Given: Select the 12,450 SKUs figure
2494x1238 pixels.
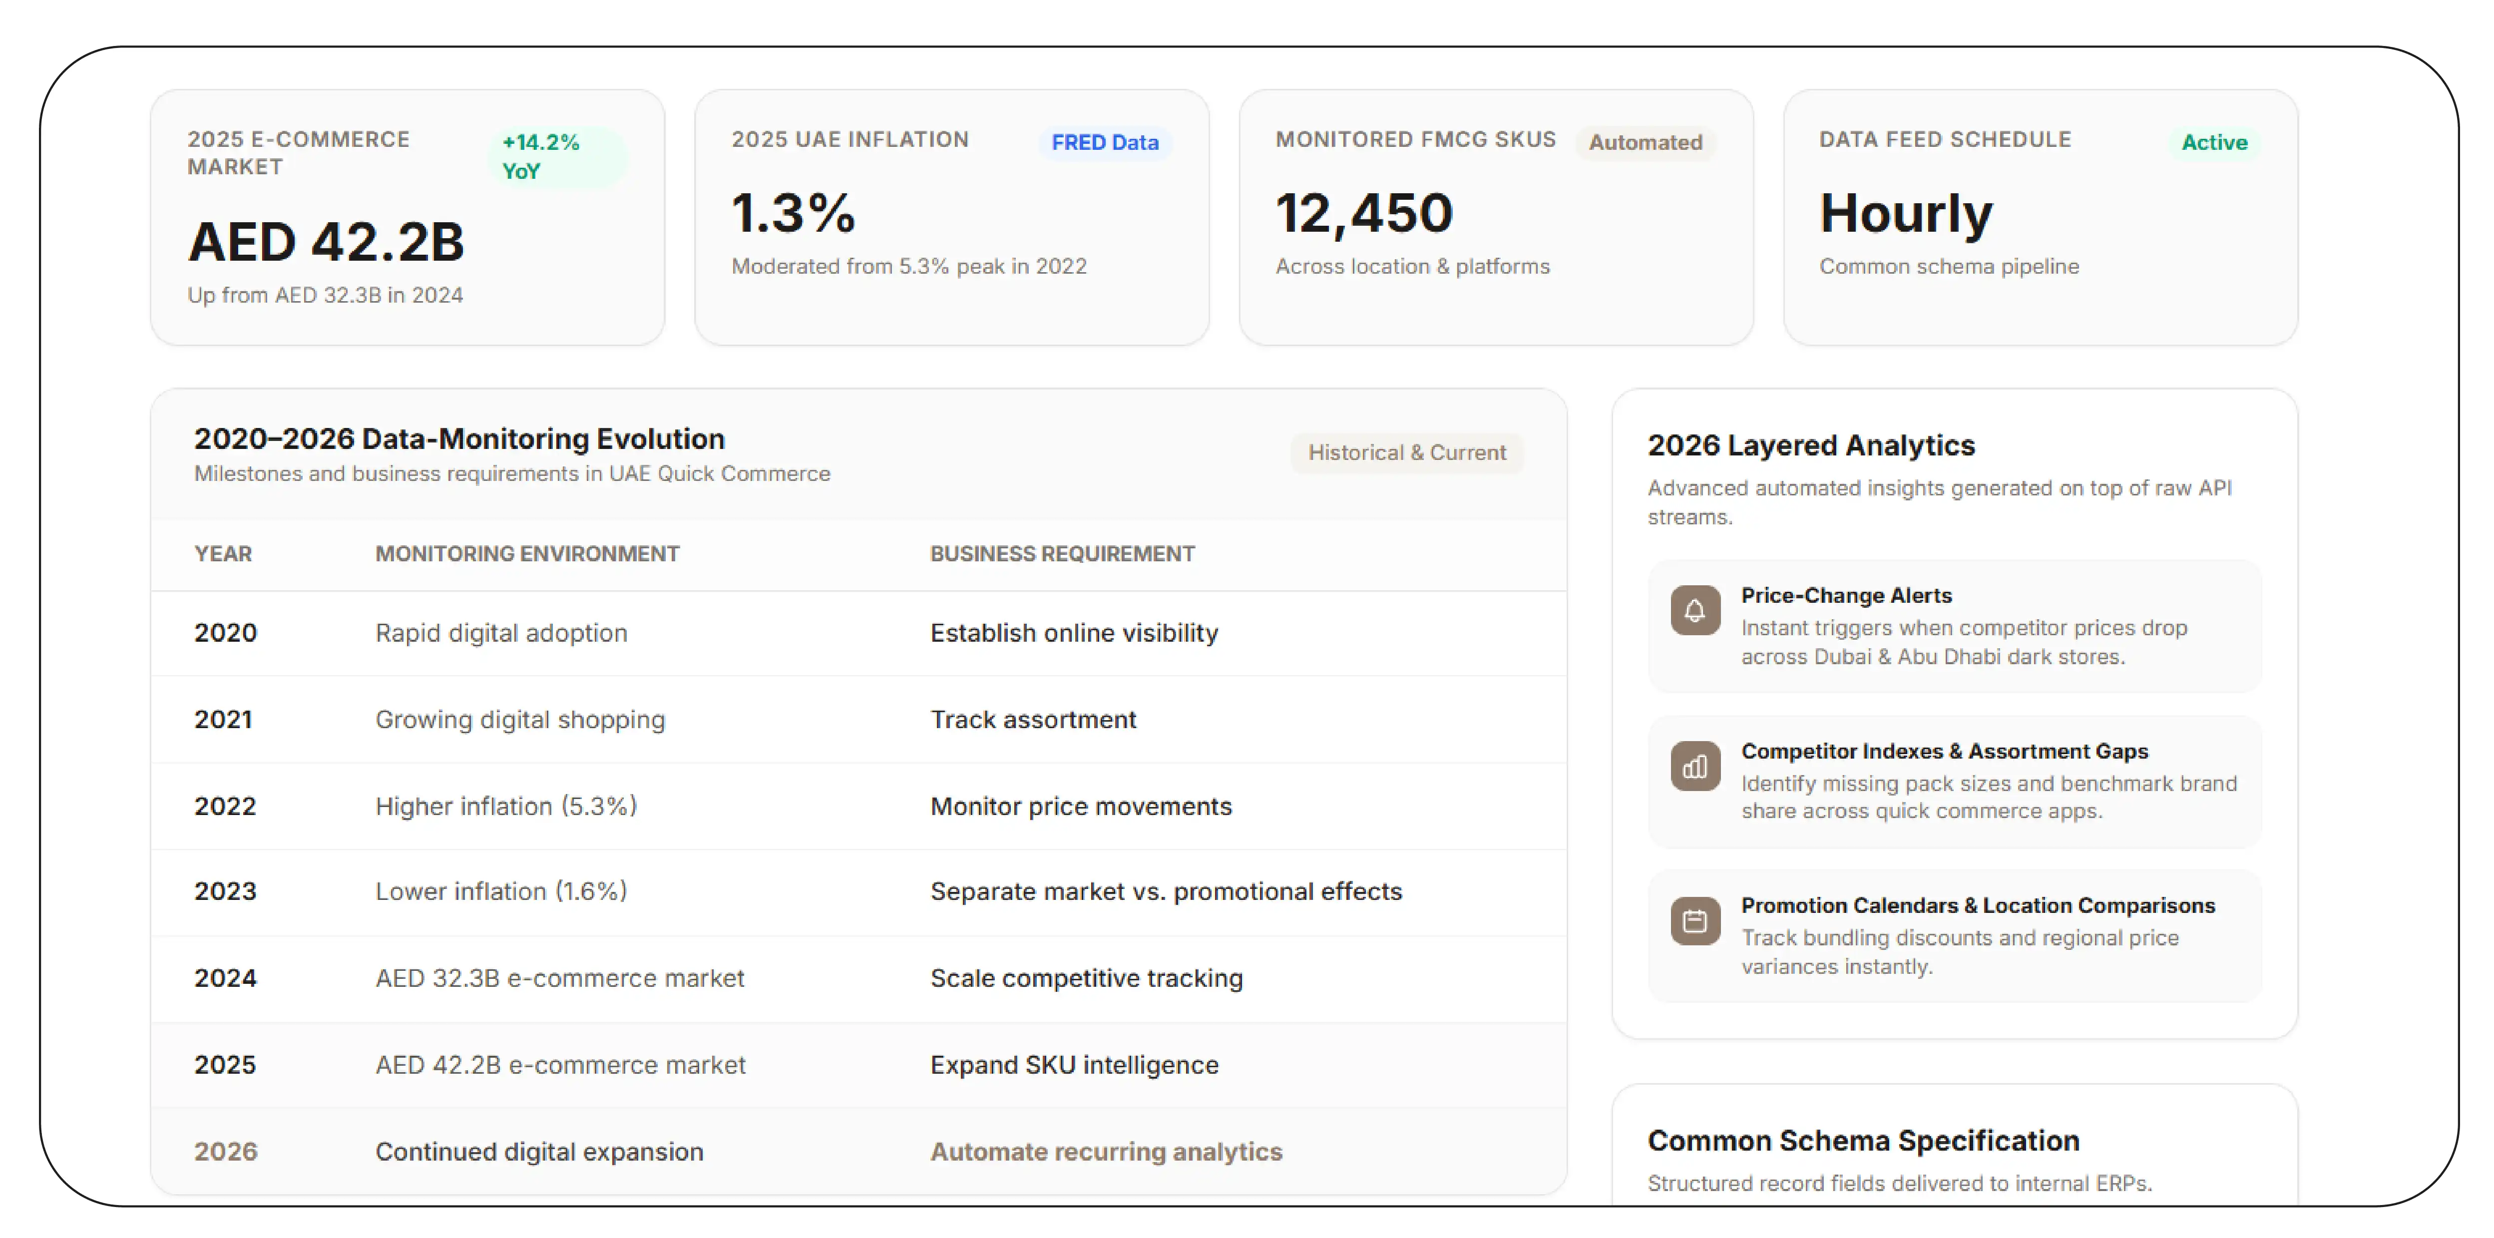Looking at the screenshot, I should 1364,213.
